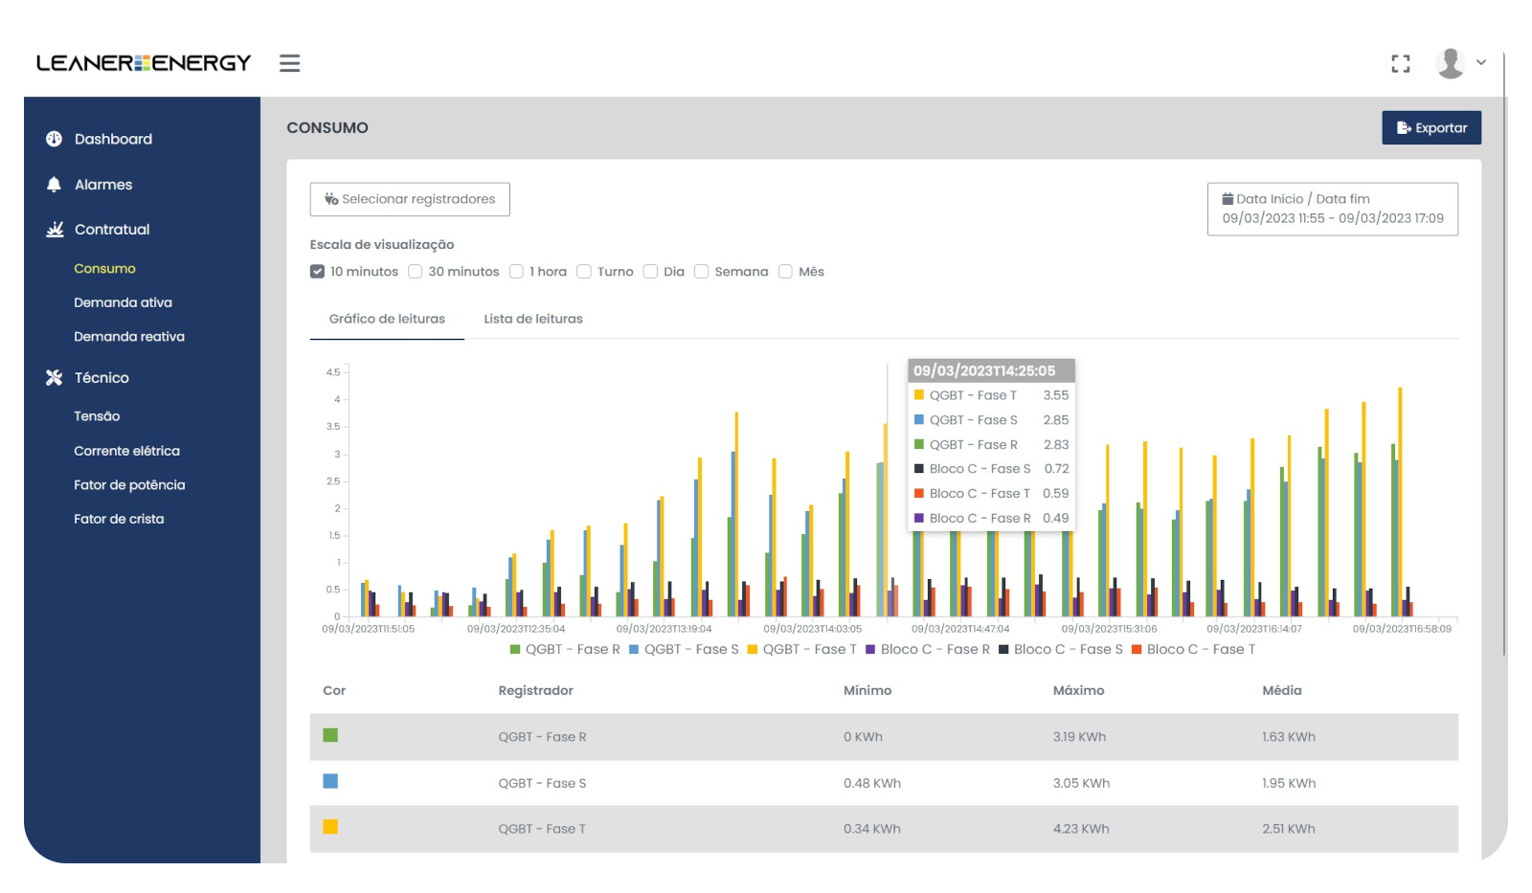Click the calendar icon in date field

pos(1228,199)
